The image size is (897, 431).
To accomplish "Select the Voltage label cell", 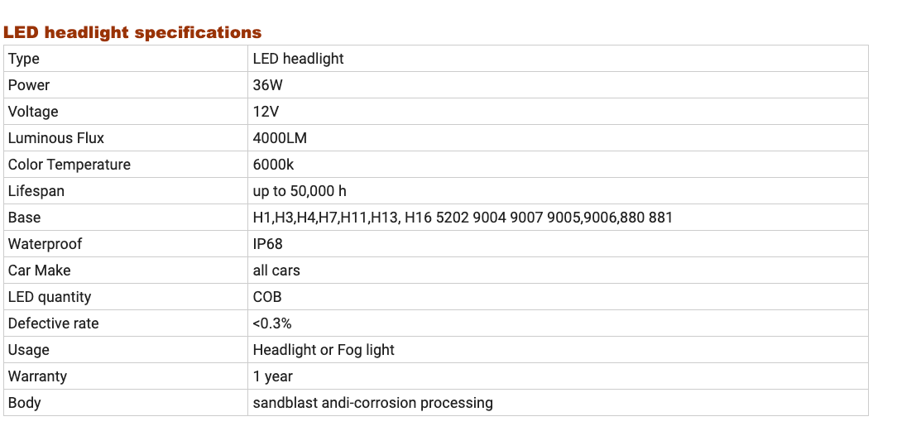I will tap(126, 112).
